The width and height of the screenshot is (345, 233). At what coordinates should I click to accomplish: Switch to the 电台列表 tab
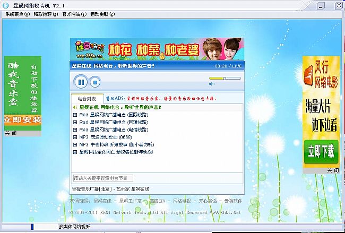point(87,99)
